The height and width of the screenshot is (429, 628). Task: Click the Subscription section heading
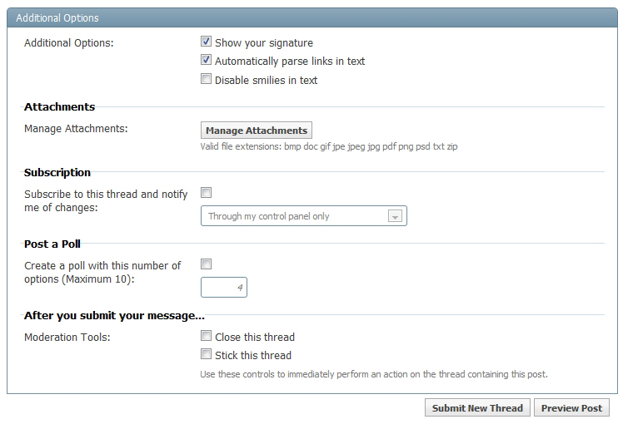click(57, 172)
